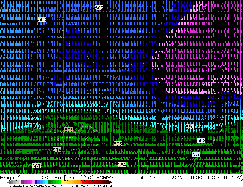Image resolution: width=243 pixels, height=187 pixels.
Task: Click the 'Height/Temp. 500 hPa' title text
Action: click(x=31, y=178)
